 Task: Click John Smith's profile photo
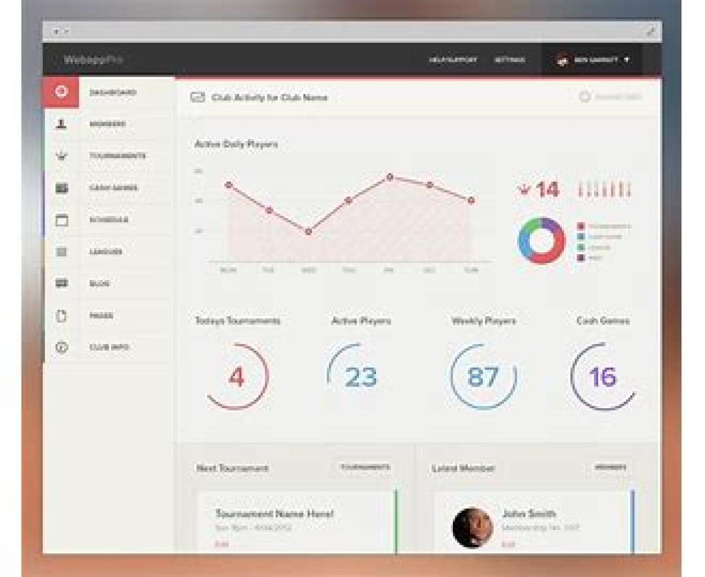[x=472, y=528]
